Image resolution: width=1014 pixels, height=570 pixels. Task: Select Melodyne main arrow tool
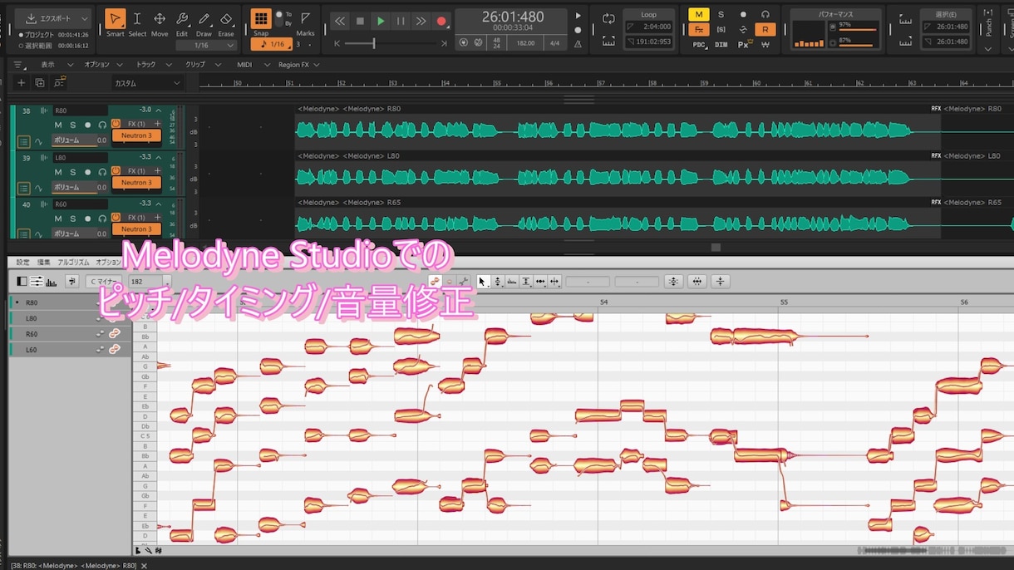pos(483,282)
